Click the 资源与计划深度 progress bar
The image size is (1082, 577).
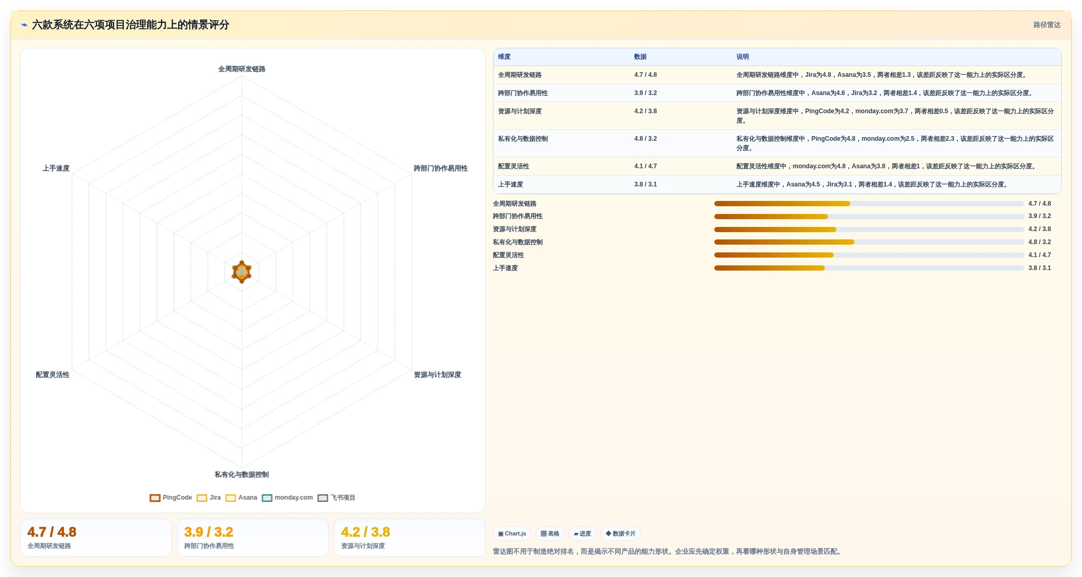click(x=869, y=230)
